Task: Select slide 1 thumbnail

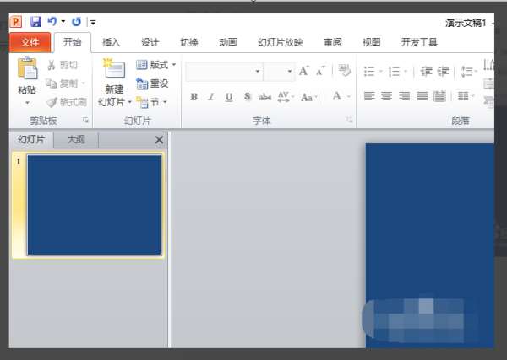Action: 94,205
